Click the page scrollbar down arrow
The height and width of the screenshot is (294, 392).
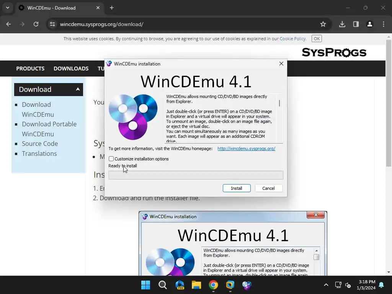coord(389,272)
